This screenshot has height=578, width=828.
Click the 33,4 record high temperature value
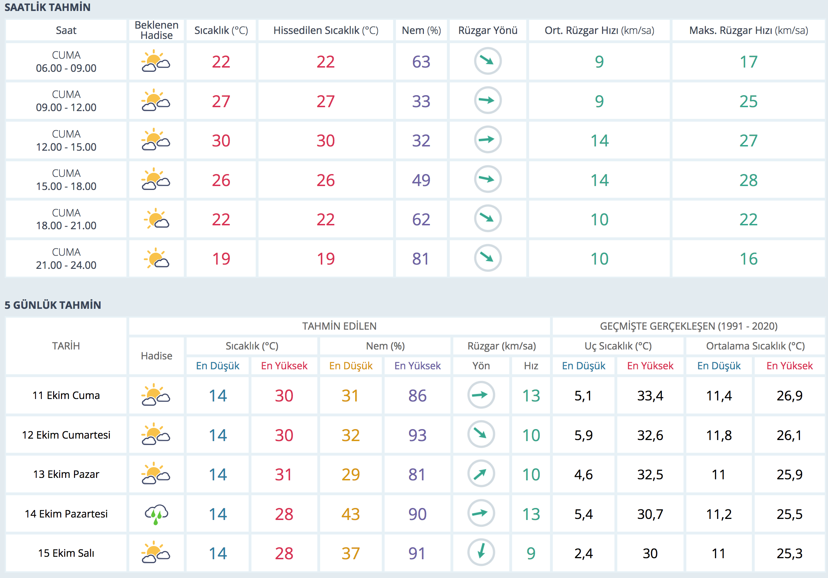coord(650,396)
